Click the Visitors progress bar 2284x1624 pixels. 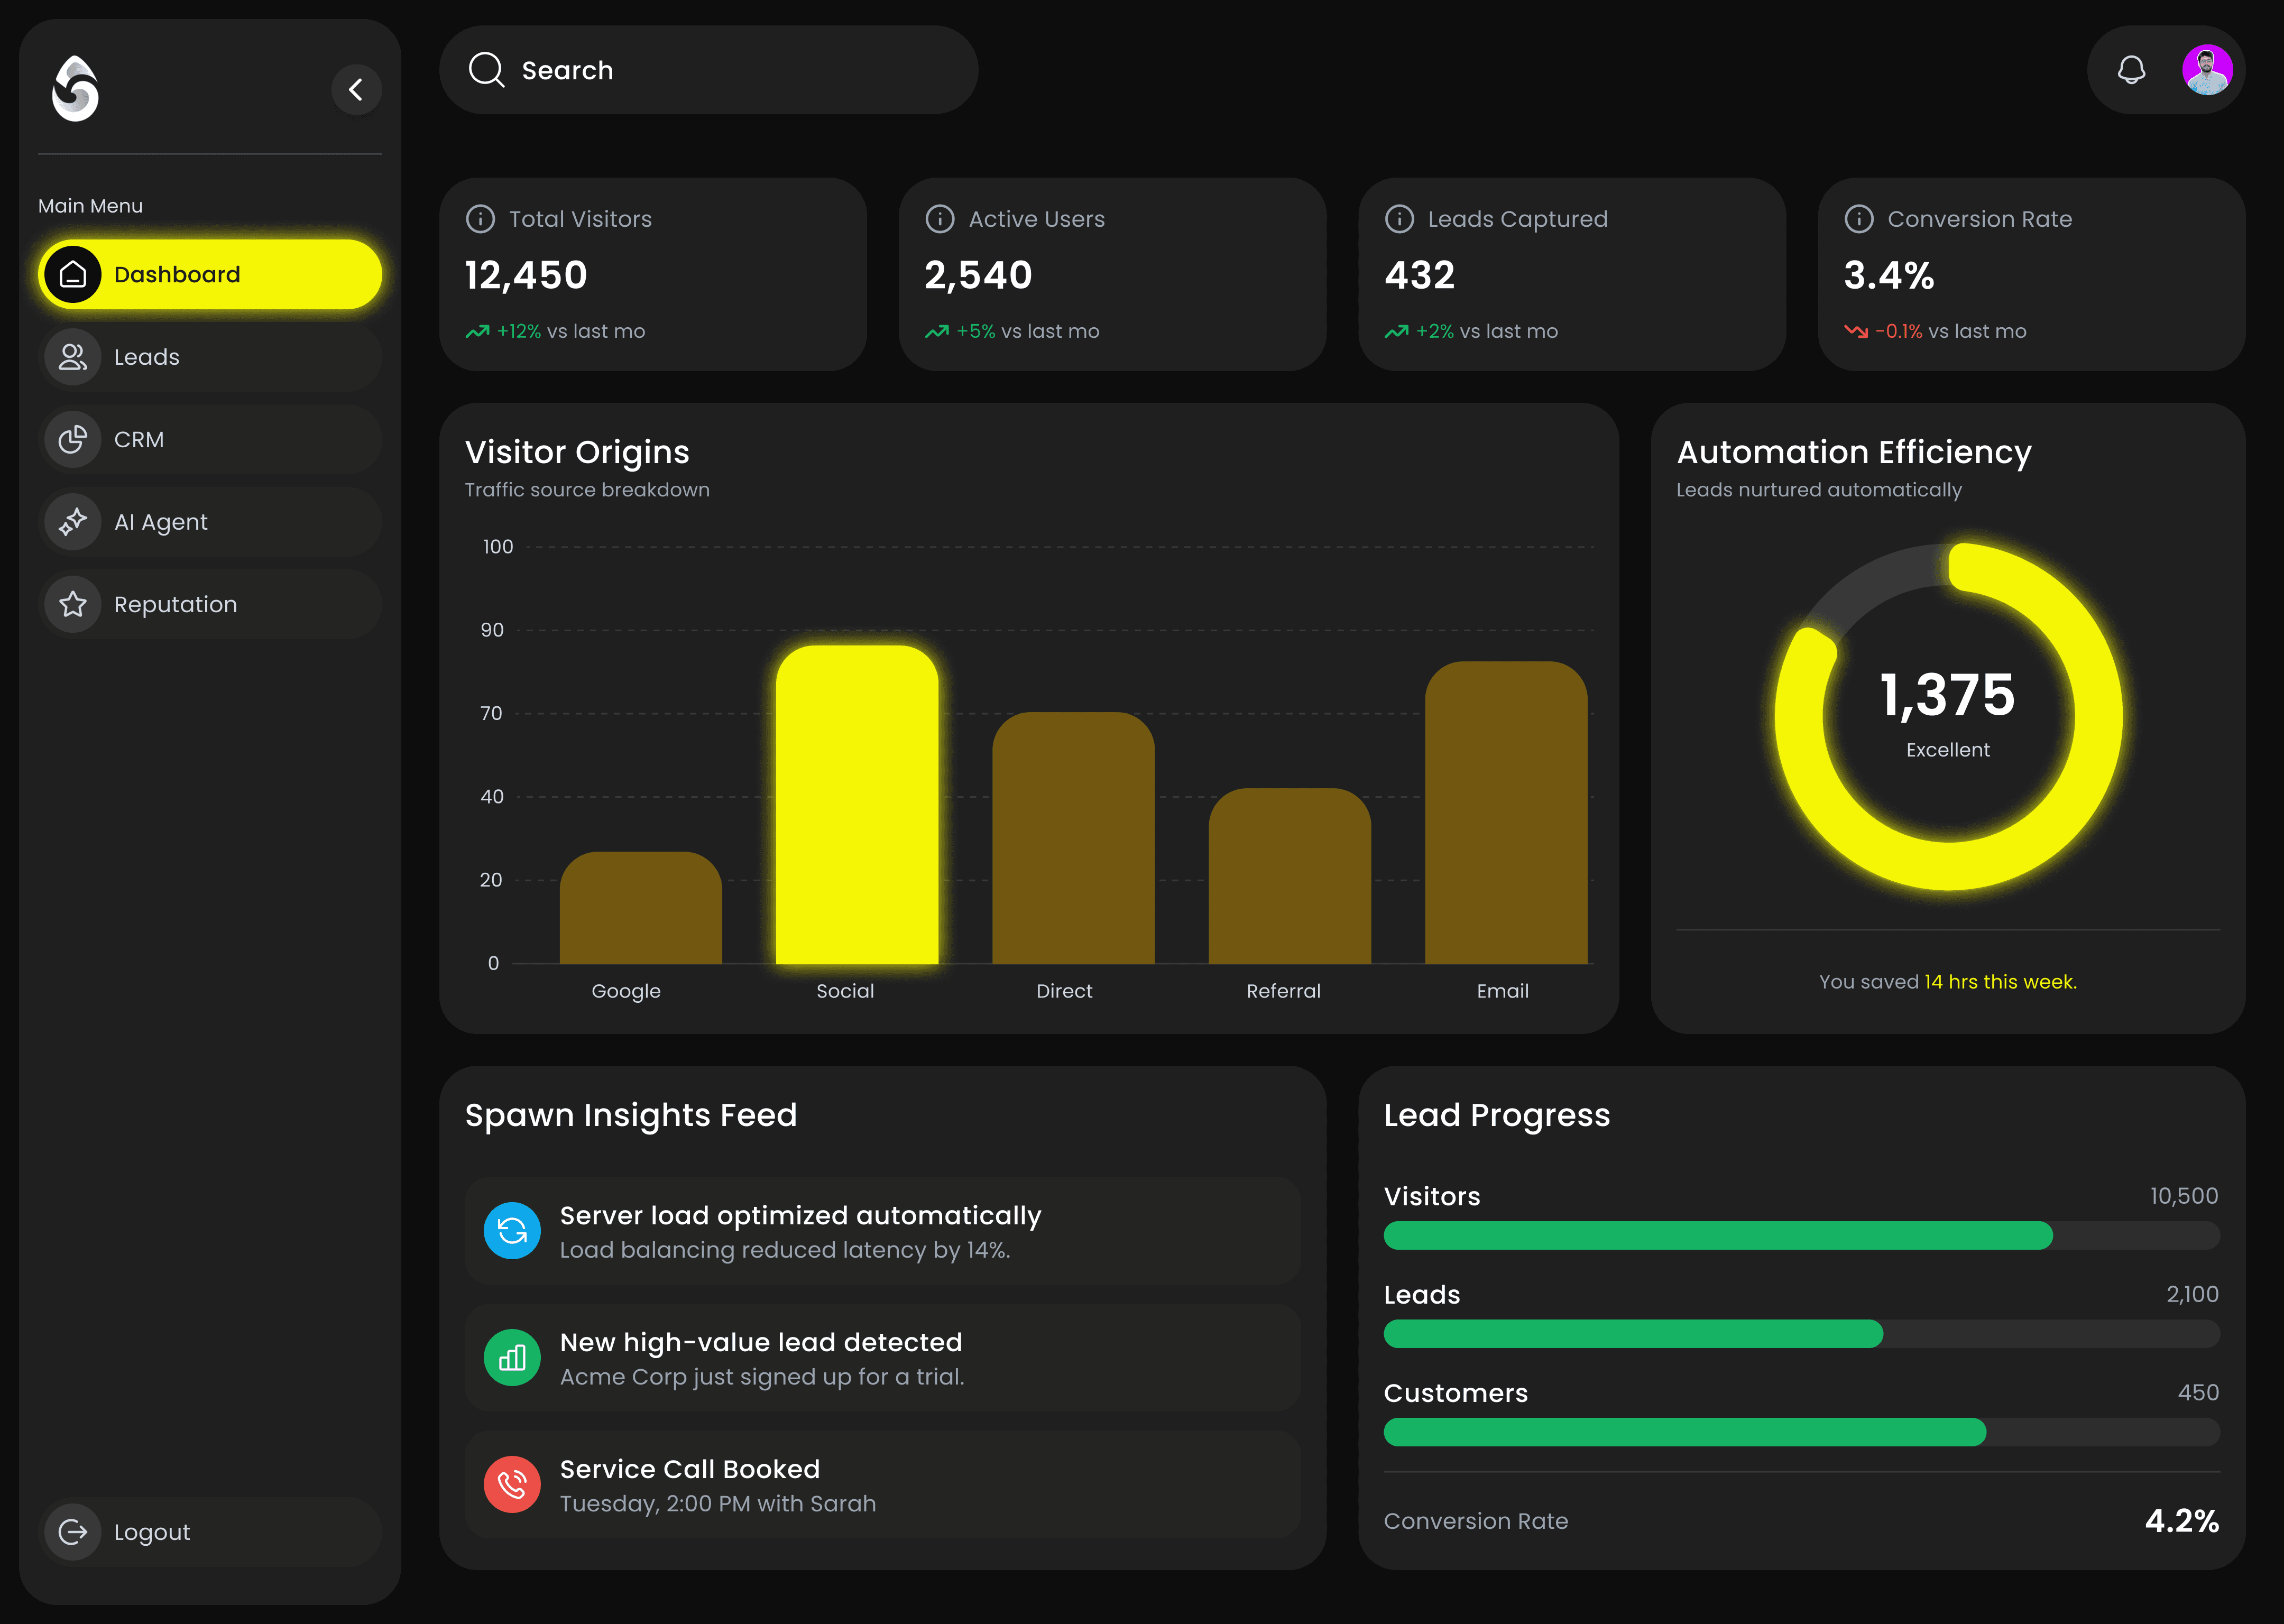pyautogui.click(x=1801, y=1236)
